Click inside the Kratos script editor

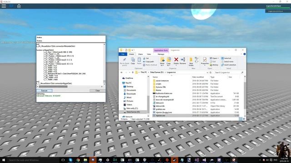(70, 64)
